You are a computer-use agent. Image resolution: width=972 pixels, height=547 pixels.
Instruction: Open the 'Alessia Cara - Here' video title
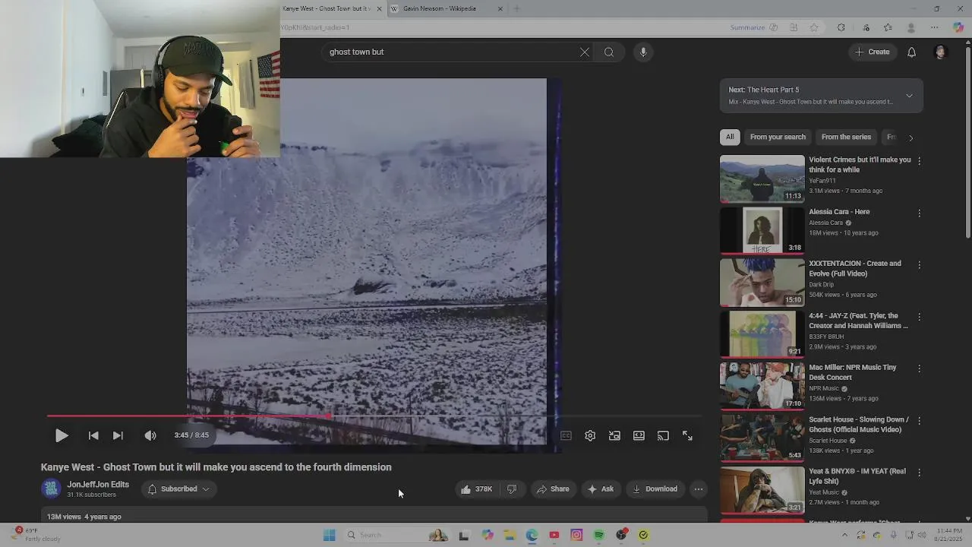click(839, 212)
